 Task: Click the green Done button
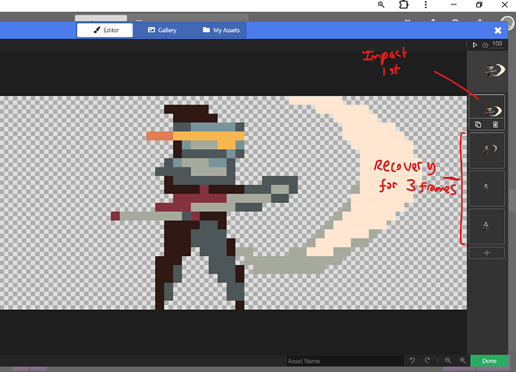click(x=489, y=361)
